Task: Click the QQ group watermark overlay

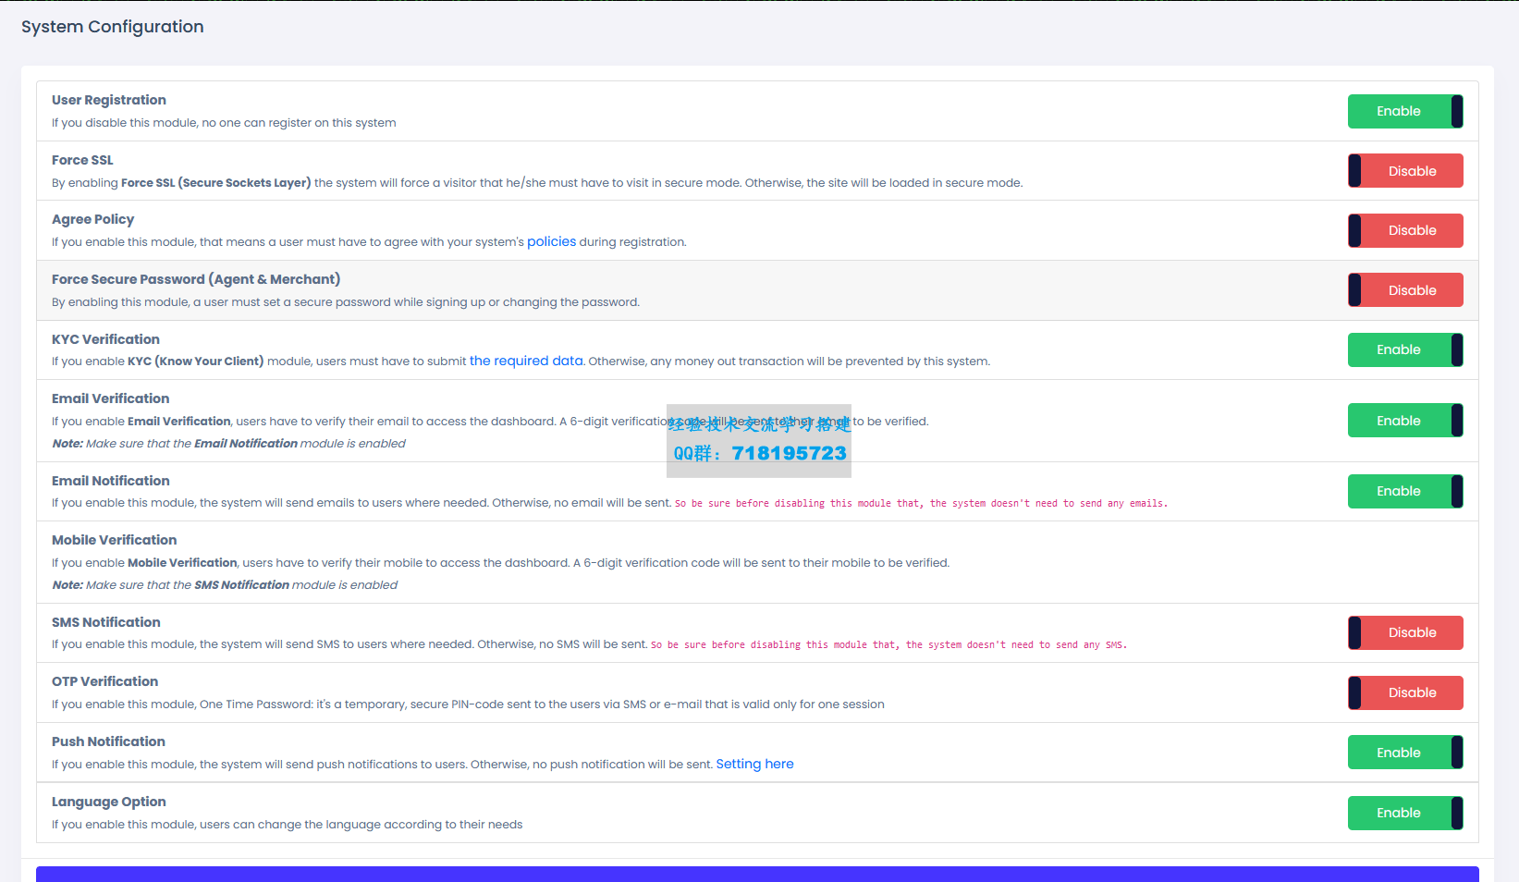Action: click(x=759, y=441)
